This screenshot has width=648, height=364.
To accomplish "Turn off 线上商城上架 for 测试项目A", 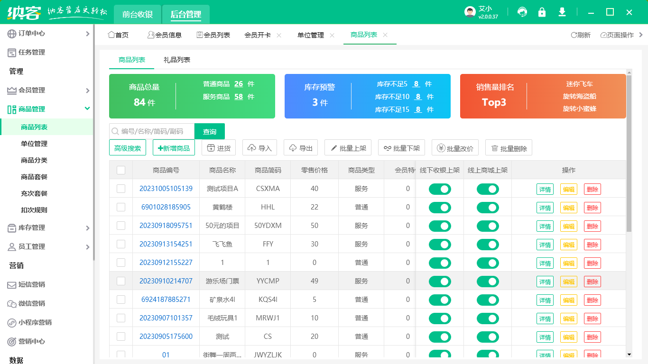I will pos(488,189).
